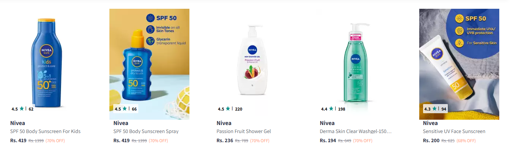
Task: Open SPF 50 Body Sunscreen Spray link
Action: coord(146,132)
